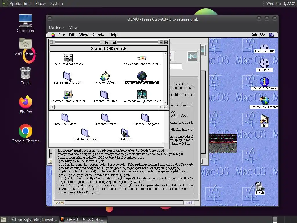Click show desktop button in host taskbar

pyautogui.click(x=3, y=220)
